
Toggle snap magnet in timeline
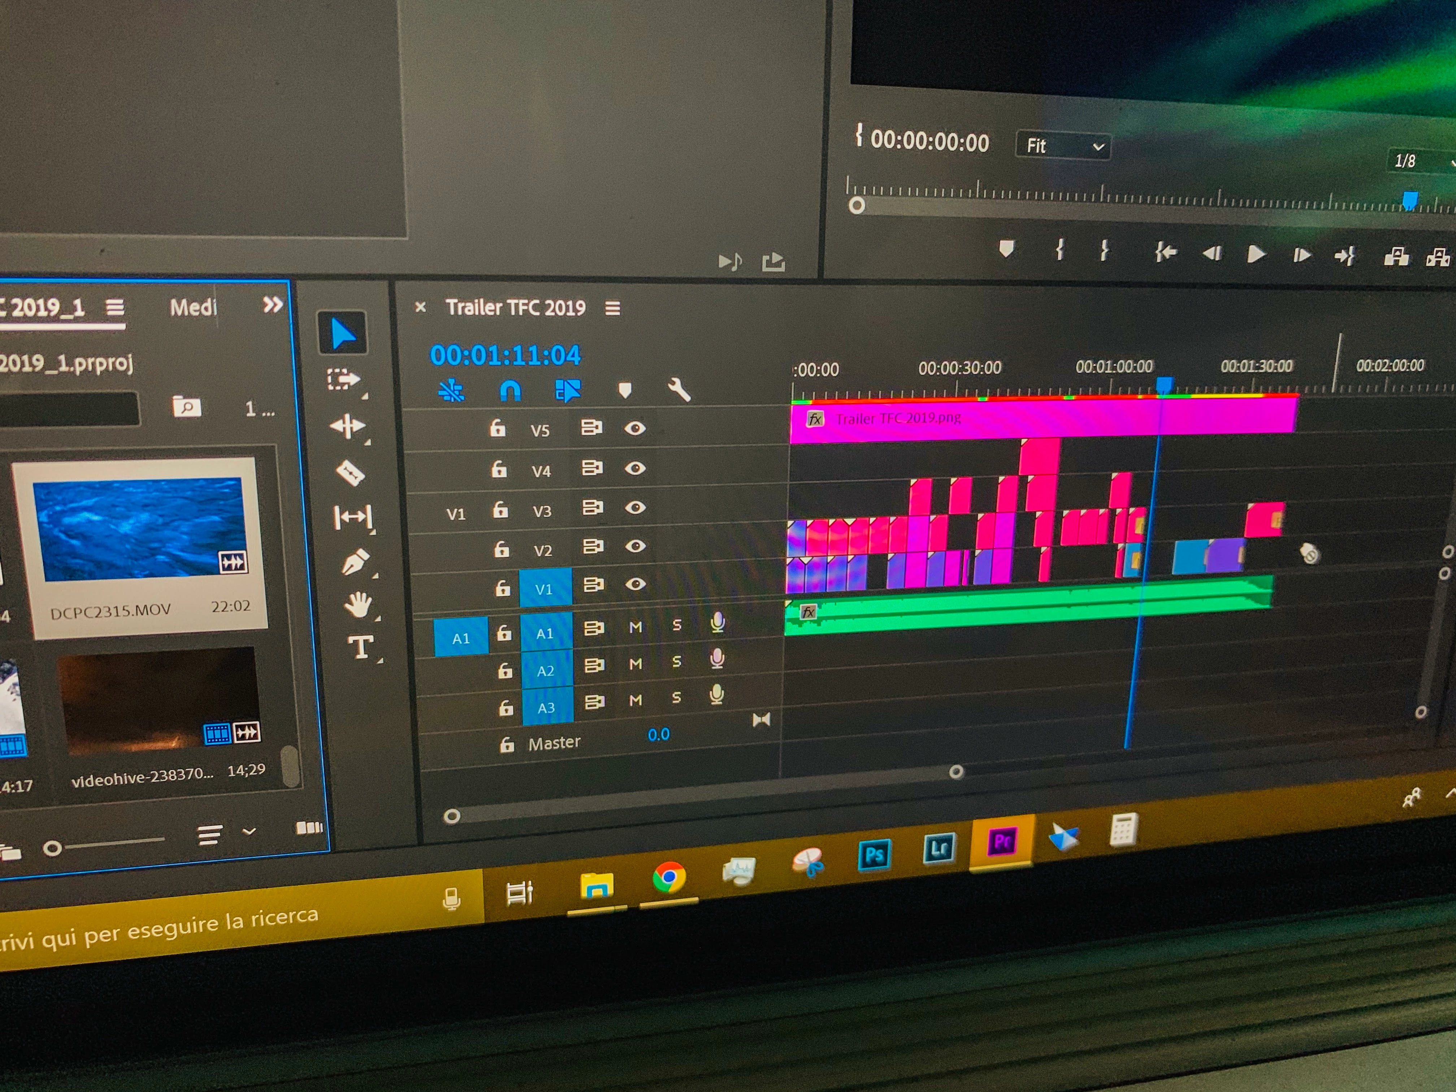point(510,391)
